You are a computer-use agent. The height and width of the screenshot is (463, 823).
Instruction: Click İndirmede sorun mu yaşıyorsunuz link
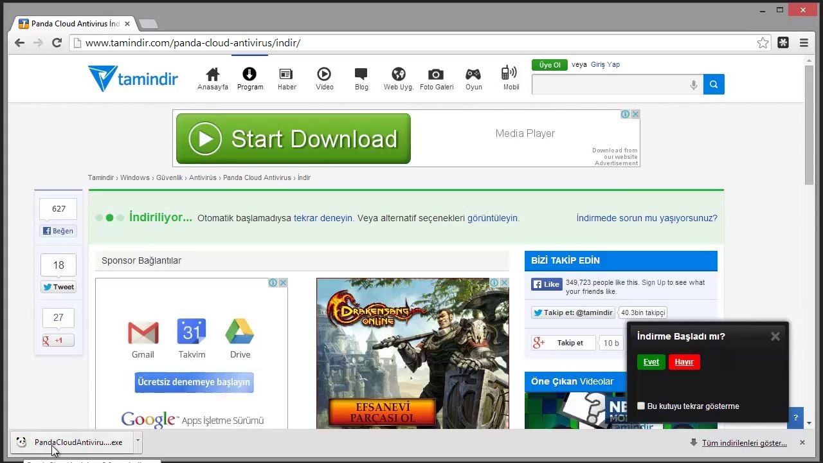[647, 218]
